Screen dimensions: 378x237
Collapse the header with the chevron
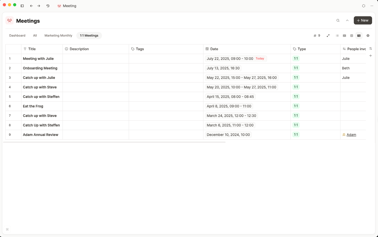(347, 20)
